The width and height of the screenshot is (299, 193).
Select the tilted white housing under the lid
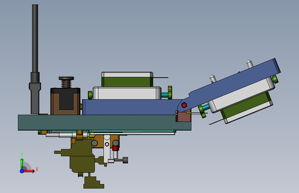[242, 95]
